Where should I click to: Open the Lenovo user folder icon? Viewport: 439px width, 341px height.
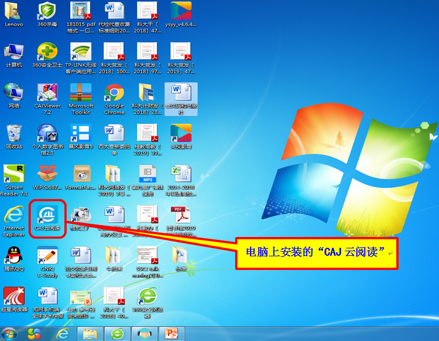point(14,14)
